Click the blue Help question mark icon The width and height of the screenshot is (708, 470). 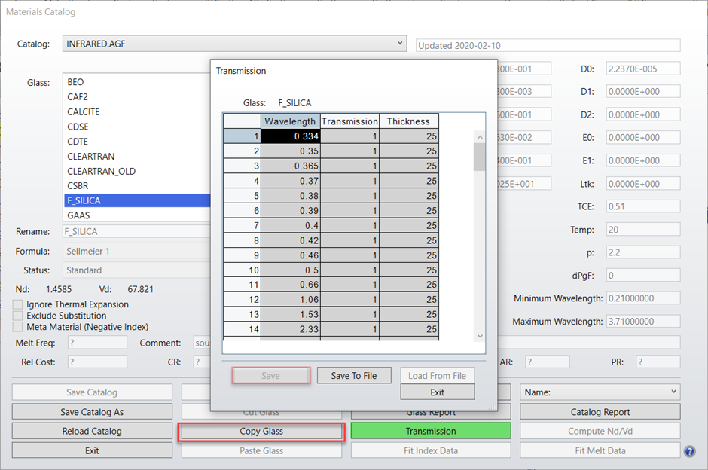[x=690, y=450]
